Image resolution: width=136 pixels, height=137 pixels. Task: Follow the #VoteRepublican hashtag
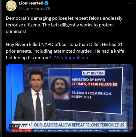tap(70, 58)
